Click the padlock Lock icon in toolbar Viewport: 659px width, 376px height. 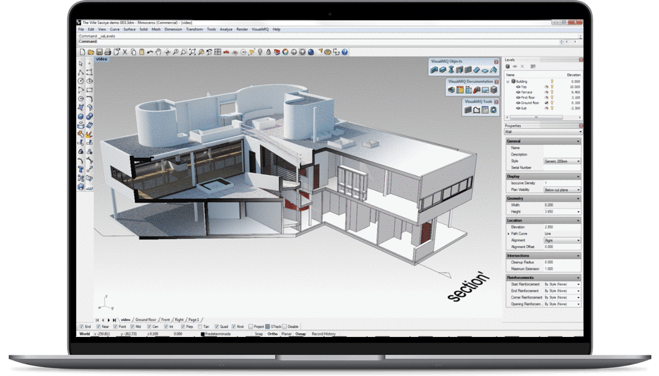click(x=268, y=52)
